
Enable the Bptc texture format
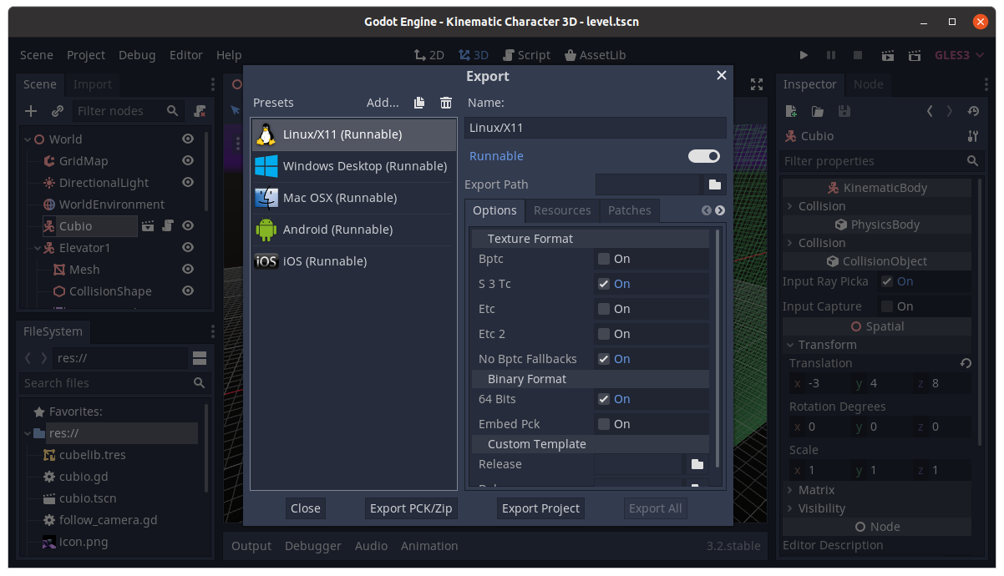pyautogui.click(x=603, y=259)
